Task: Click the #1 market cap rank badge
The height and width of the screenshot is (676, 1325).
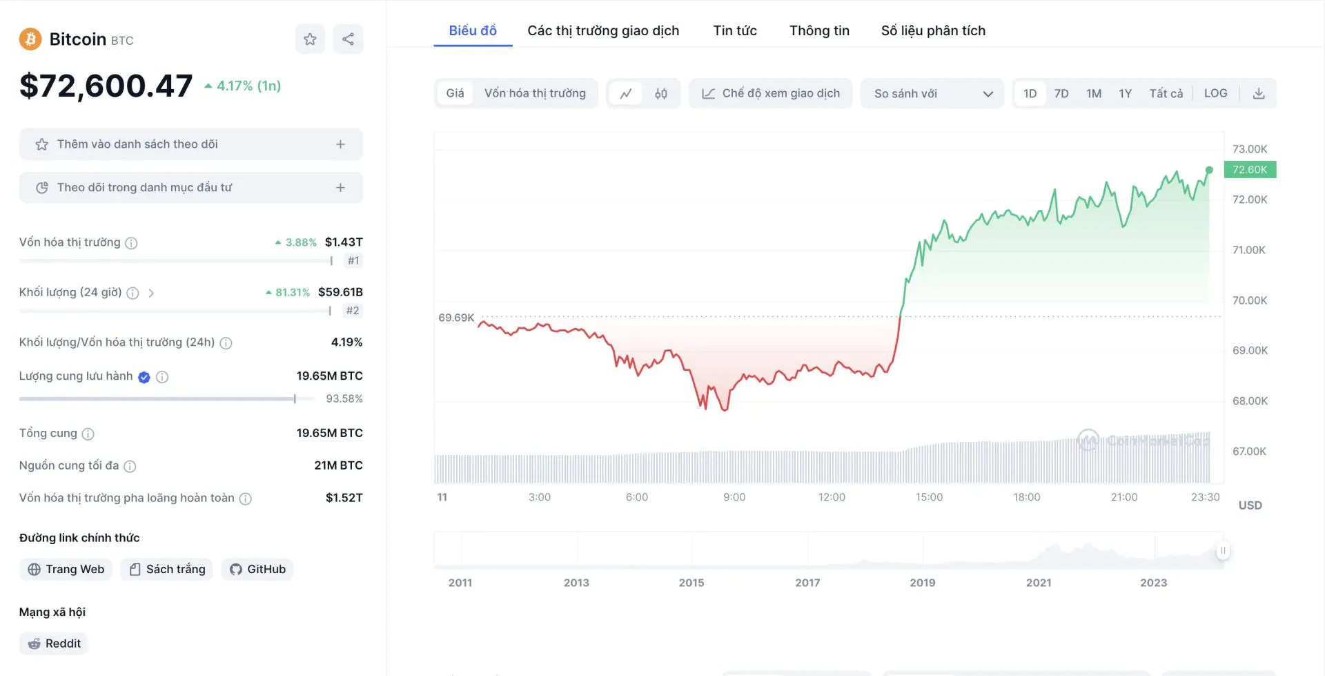Action: [353, 260]
